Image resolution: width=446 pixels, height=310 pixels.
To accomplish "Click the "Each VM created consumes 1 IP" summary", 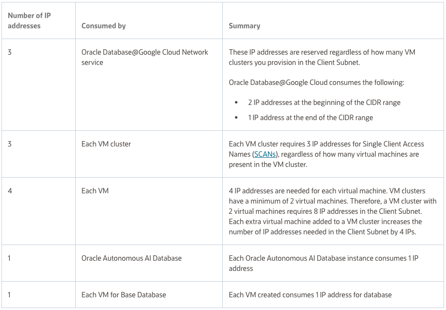I will tap(310, 295).
